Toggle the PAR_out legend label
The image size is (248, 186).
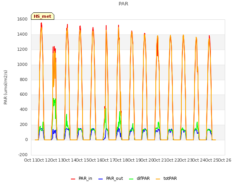coord(115,178)
